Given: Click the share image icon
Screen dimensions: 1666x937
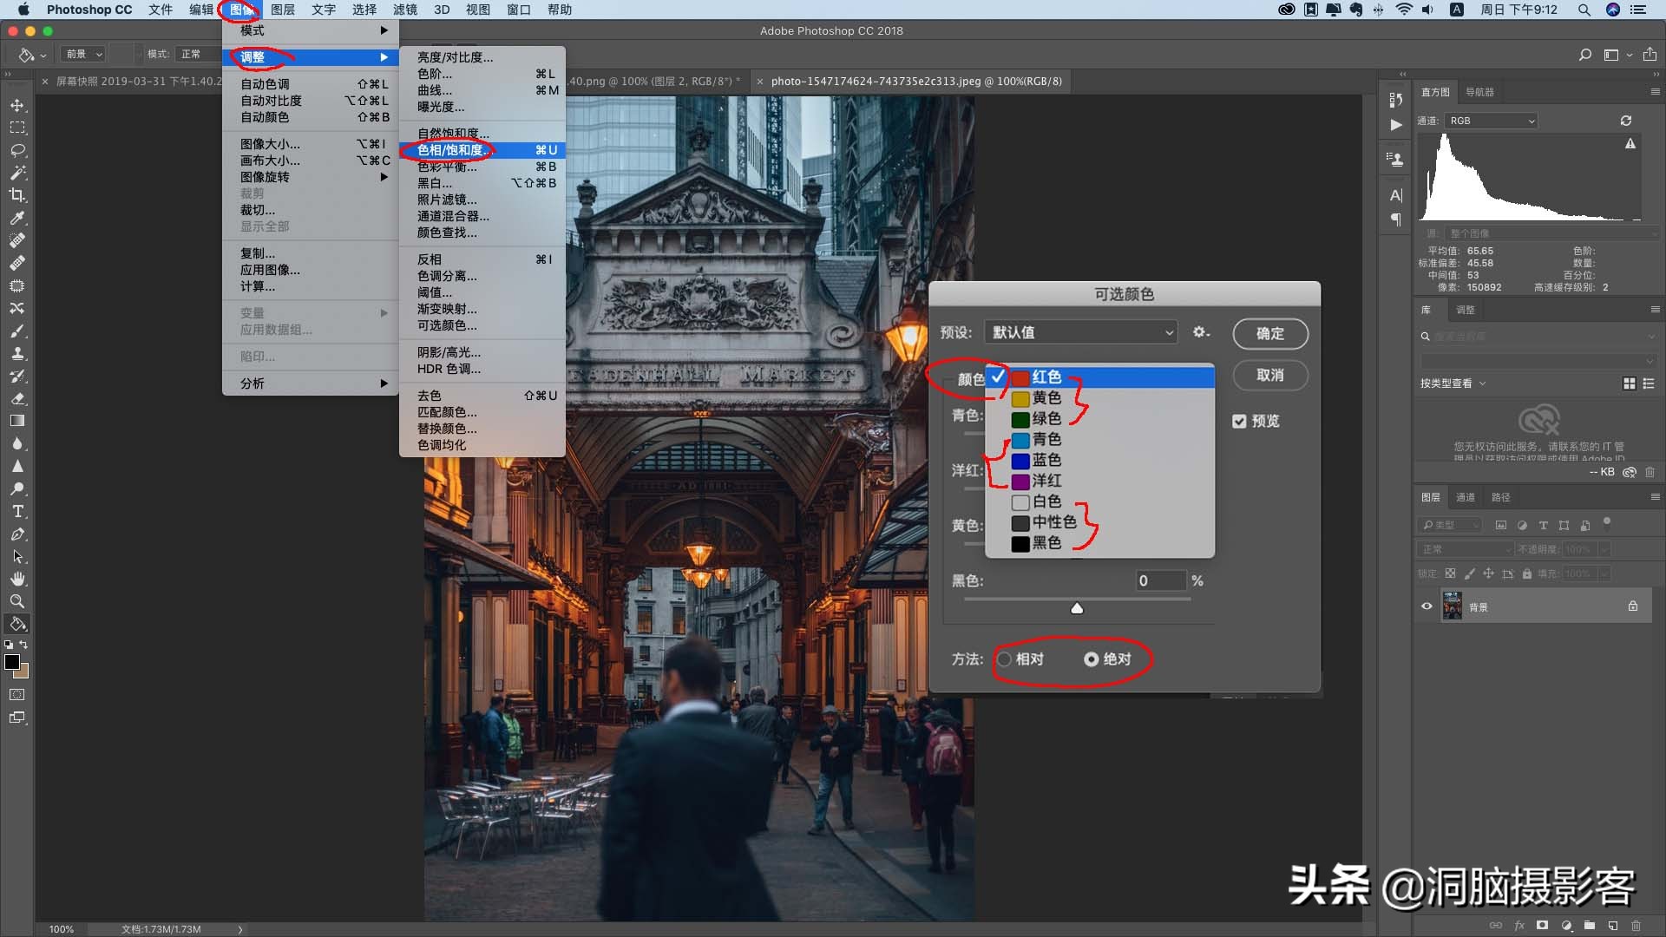Looking at the screenshot, I should [x=1650, y=54].
